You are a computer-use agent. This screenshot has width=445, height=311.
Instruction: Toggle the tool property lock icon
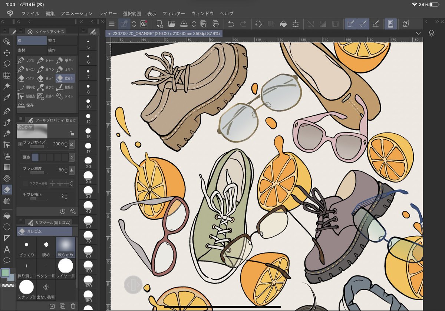tap(72, 133)
